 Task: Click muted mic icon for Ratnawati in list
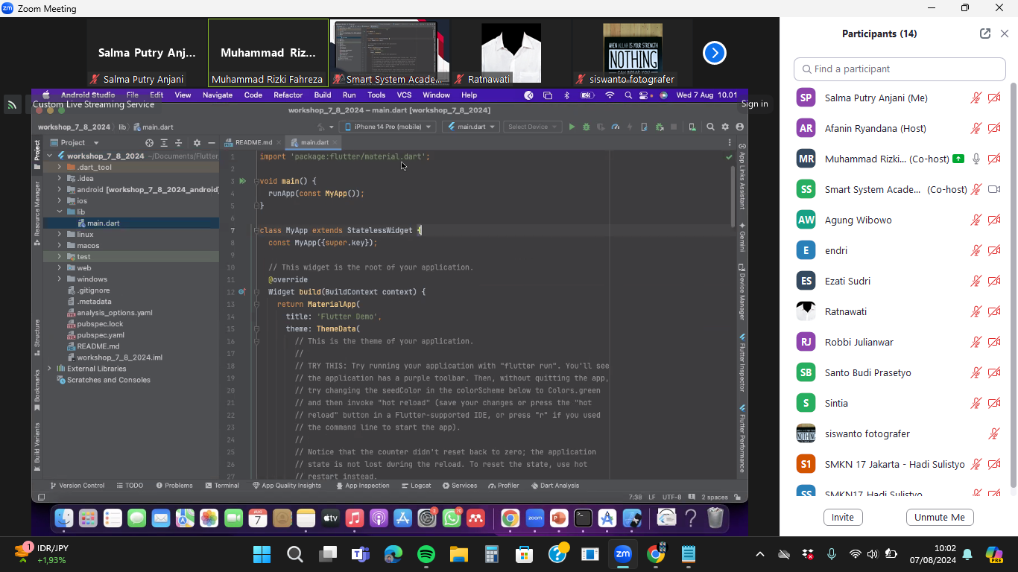[x=976, y=311]
